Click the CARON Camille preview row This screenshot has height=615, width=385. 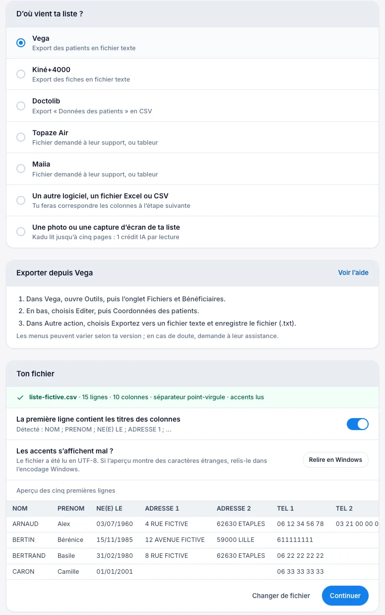pos(192,572)
